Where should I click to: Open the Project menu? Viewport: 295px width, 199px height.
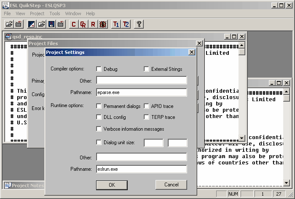pyautogui.click(x=37, y=13)
